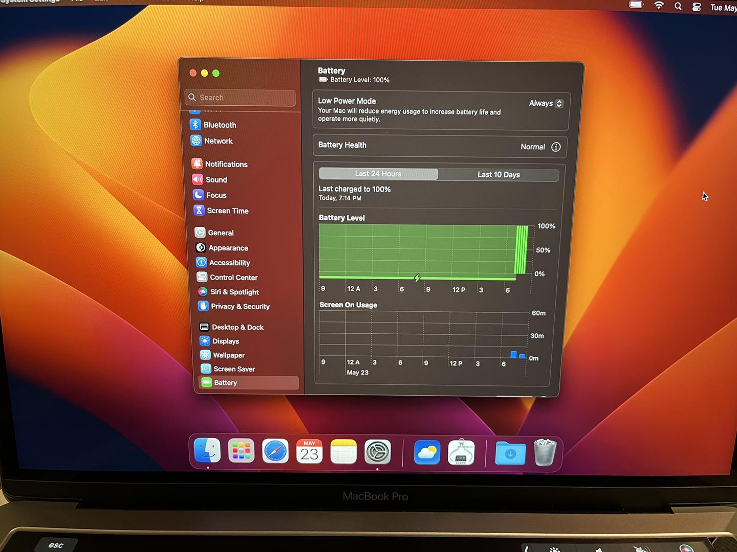Image resolution: width=737 pixels, height=552 pixels.
Task: Open Low Power Mode 'Always' dropdown
Action: tap(546, 103)
